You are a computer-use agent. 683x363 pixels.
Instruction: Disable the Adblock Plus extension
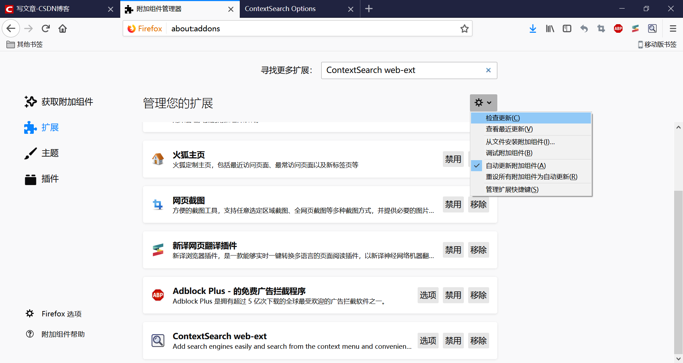453,295
